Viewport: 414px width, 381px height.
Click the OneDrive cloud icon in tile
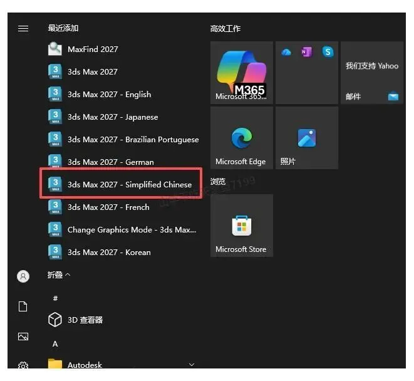[286, 52]
